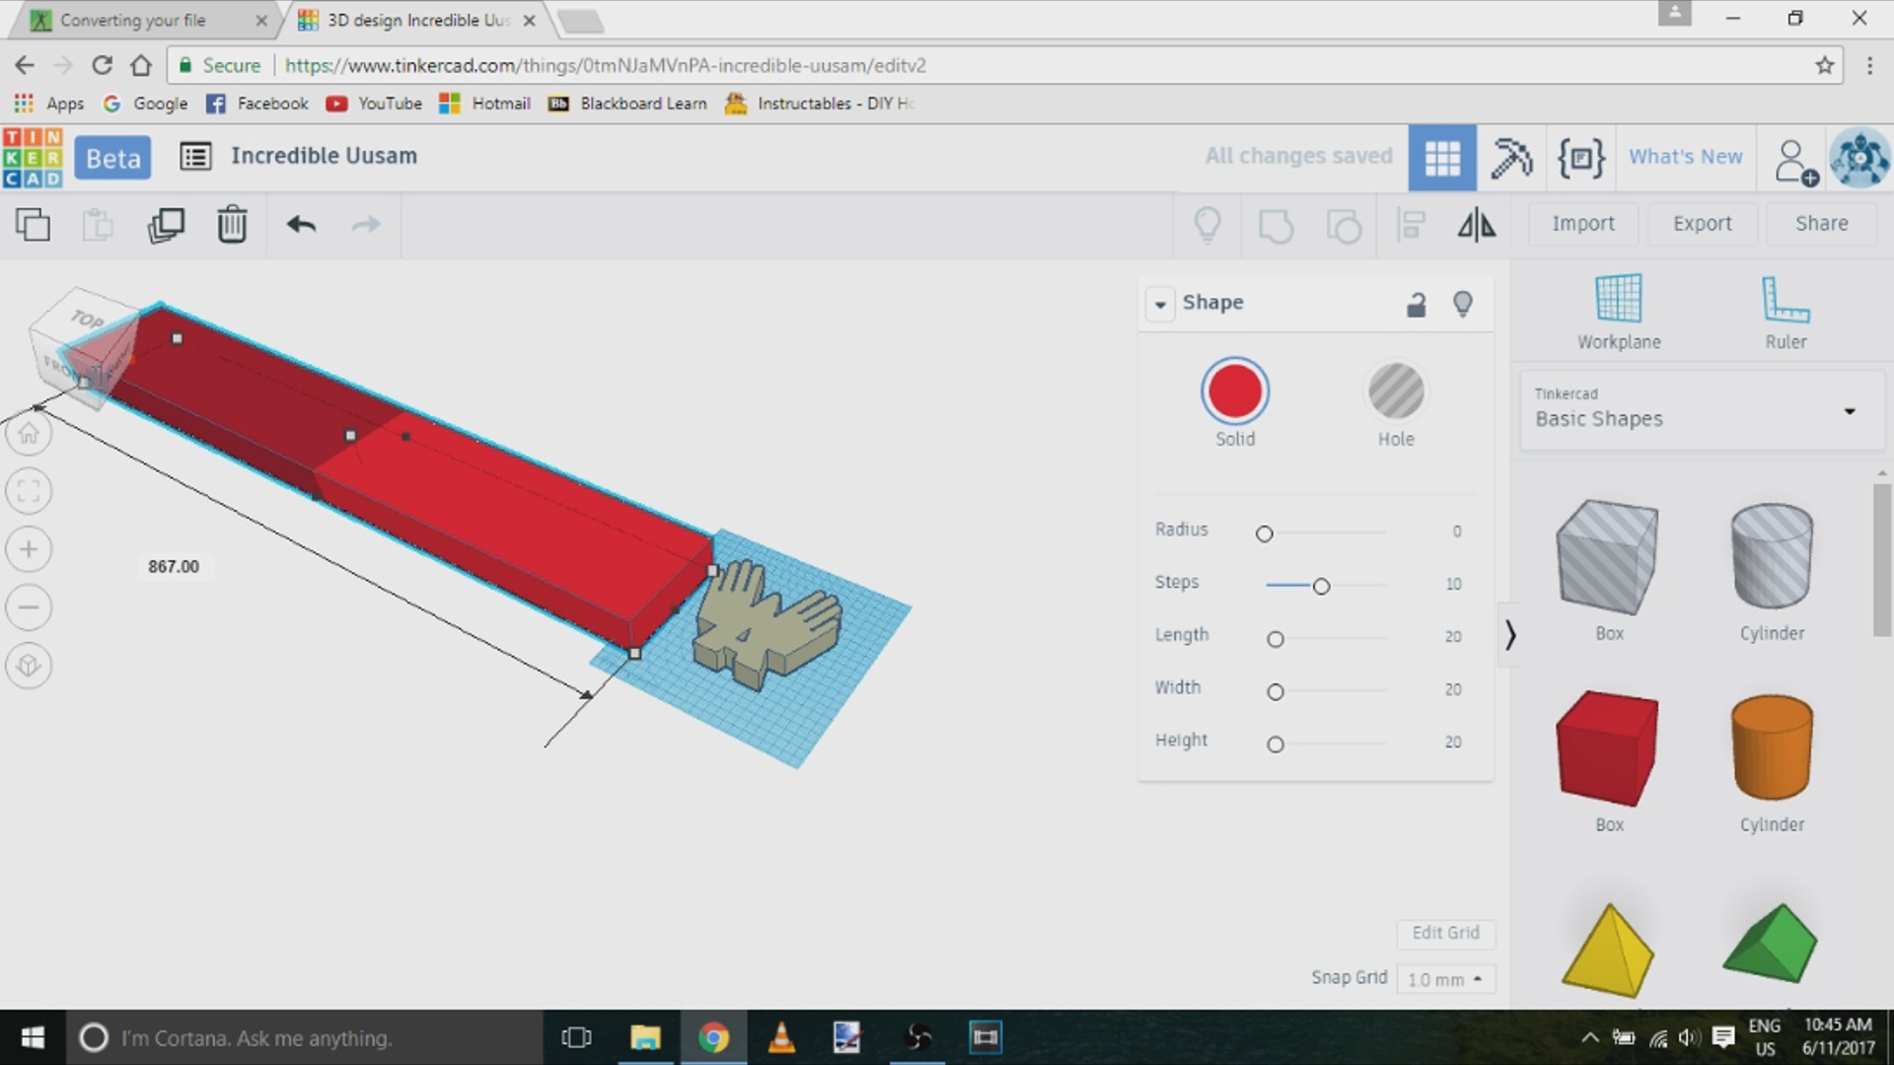Viewport: 1894px width, 1065px height.
Task: Switch to Converting your file tab
Action: pyautogui.click(x=133, y=20)
